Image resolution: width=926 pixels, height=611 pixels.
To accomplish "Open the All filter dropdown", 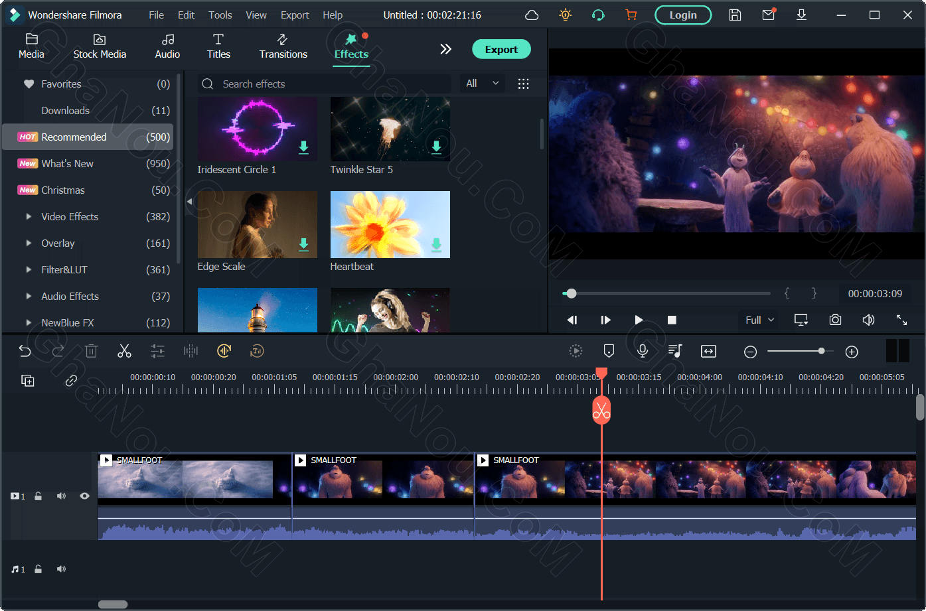I will click(x=483, y=84).
